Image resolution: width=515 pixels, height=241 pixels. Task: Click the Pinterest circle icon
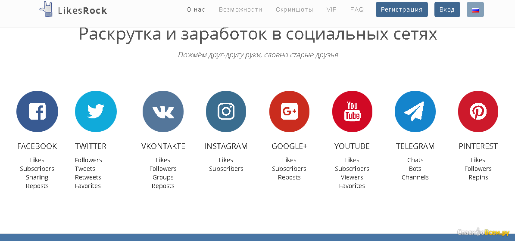tap(478, 111)
